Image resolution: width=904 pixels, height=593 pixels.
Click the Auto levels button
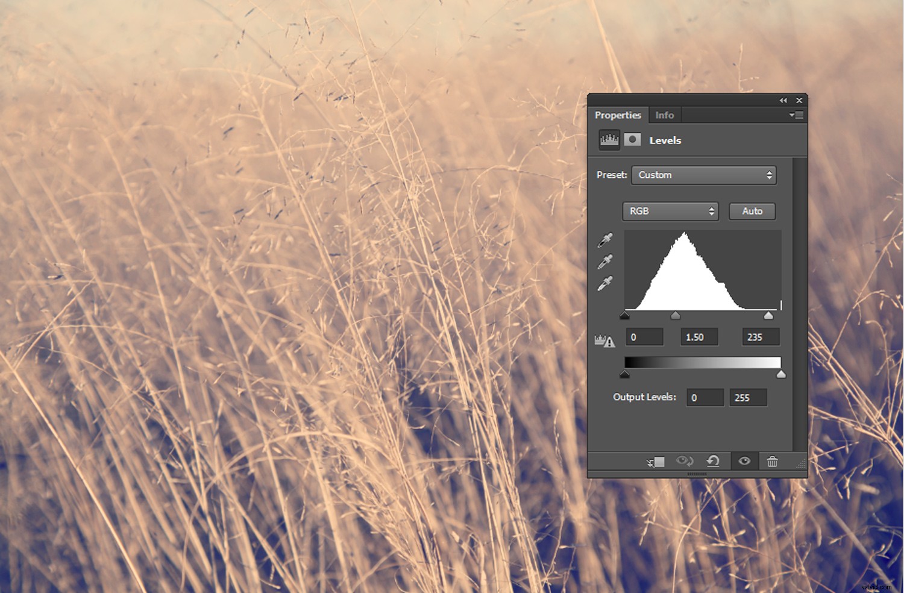[x=752, y=212]
